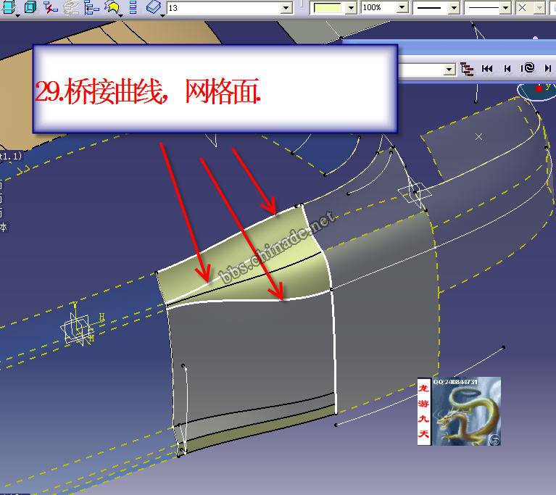
Task: Click the spiral scan icon
Action: 527,67
